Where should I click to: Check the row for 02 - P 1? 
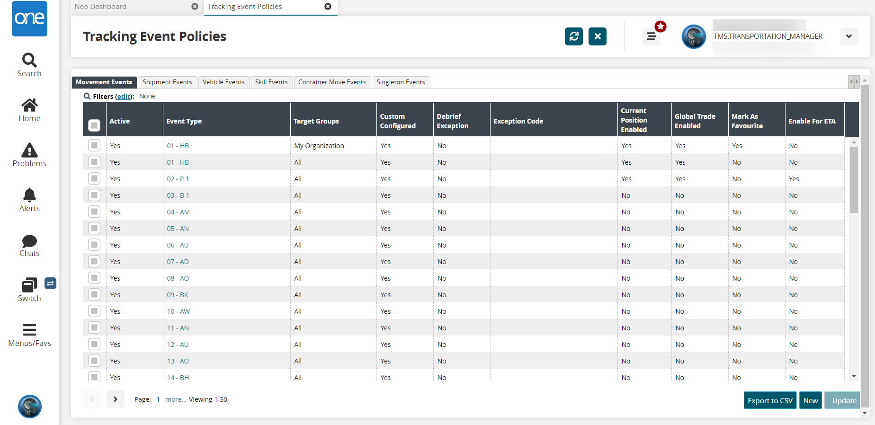tap(94, 179)
